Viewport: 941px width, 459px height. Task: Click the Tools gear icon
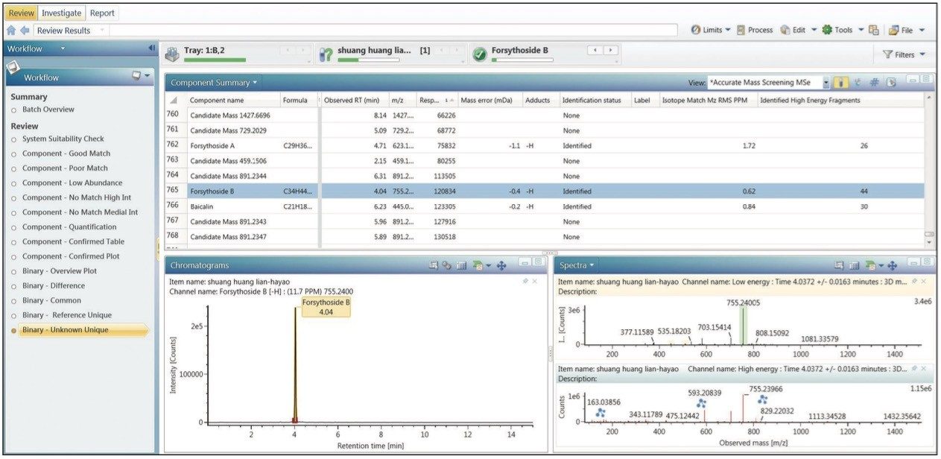(827, 30)
